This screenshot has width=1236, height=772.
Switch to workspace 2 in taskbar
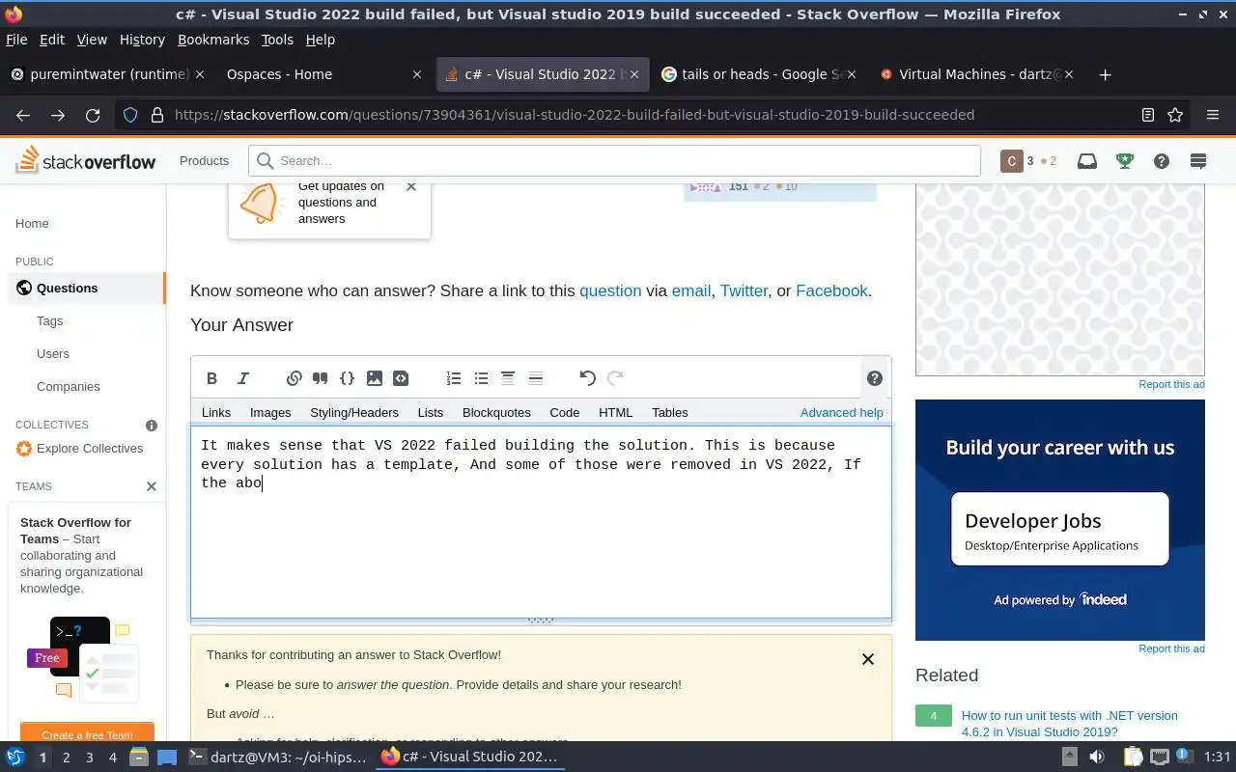pyautogui.click(x=67, y=757)
